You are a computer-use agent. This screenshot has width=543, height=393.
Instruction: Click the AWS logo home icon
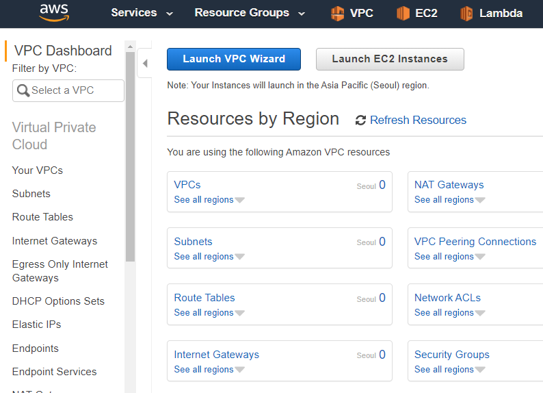click(54, 13)
